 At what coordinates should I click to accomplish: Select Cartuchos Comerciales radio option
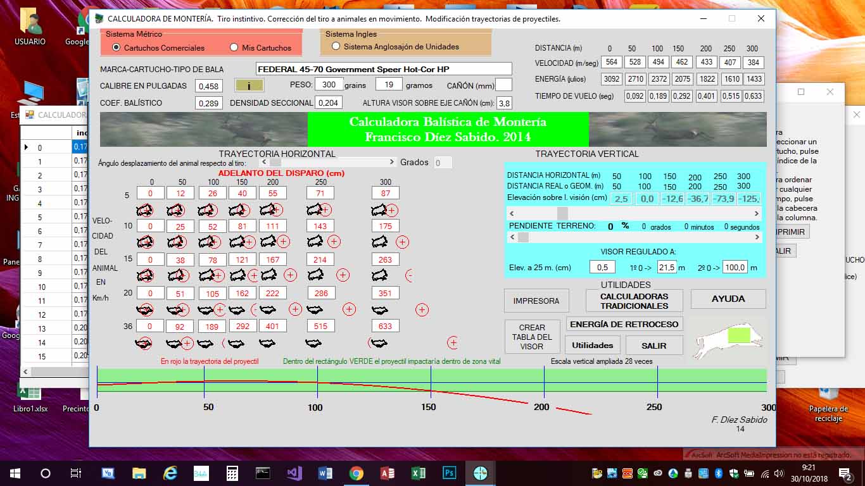[117, 47]
